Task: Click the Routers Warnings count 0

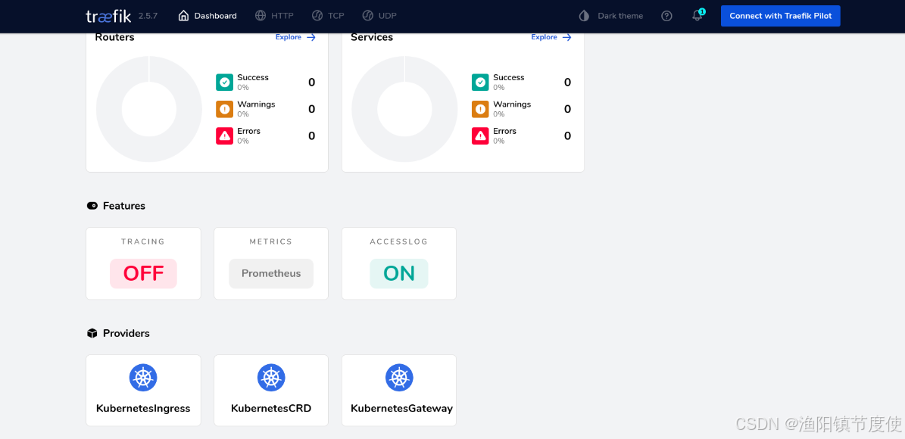Action: (312, 110)
